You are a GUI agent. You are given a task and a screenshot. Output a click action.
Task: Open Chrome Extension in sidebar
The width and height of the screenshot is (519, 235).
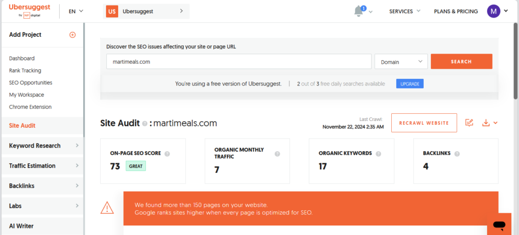coord(30,107)
